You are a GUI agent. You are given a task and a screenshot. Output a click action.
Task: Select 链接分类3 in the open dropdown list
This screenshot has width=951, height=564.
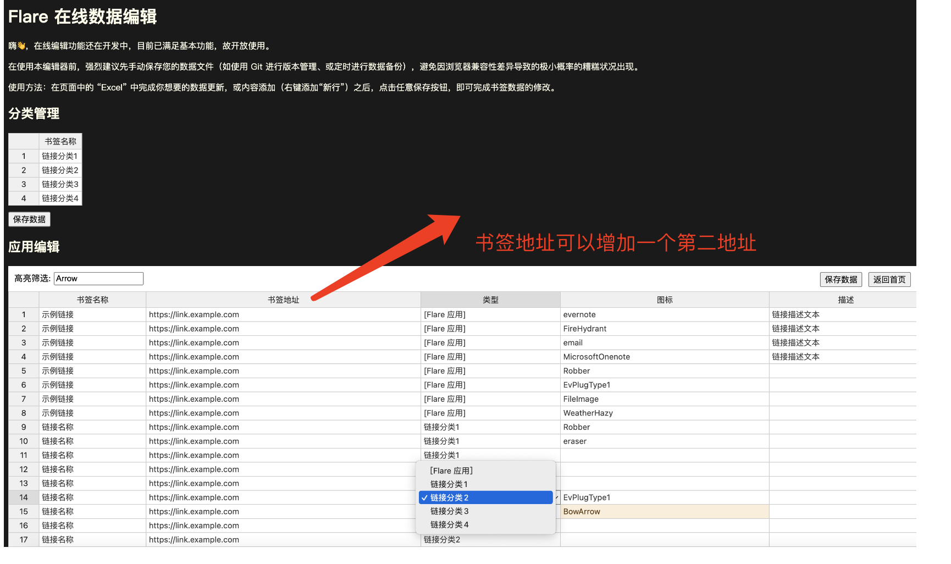tap(485, 511)
